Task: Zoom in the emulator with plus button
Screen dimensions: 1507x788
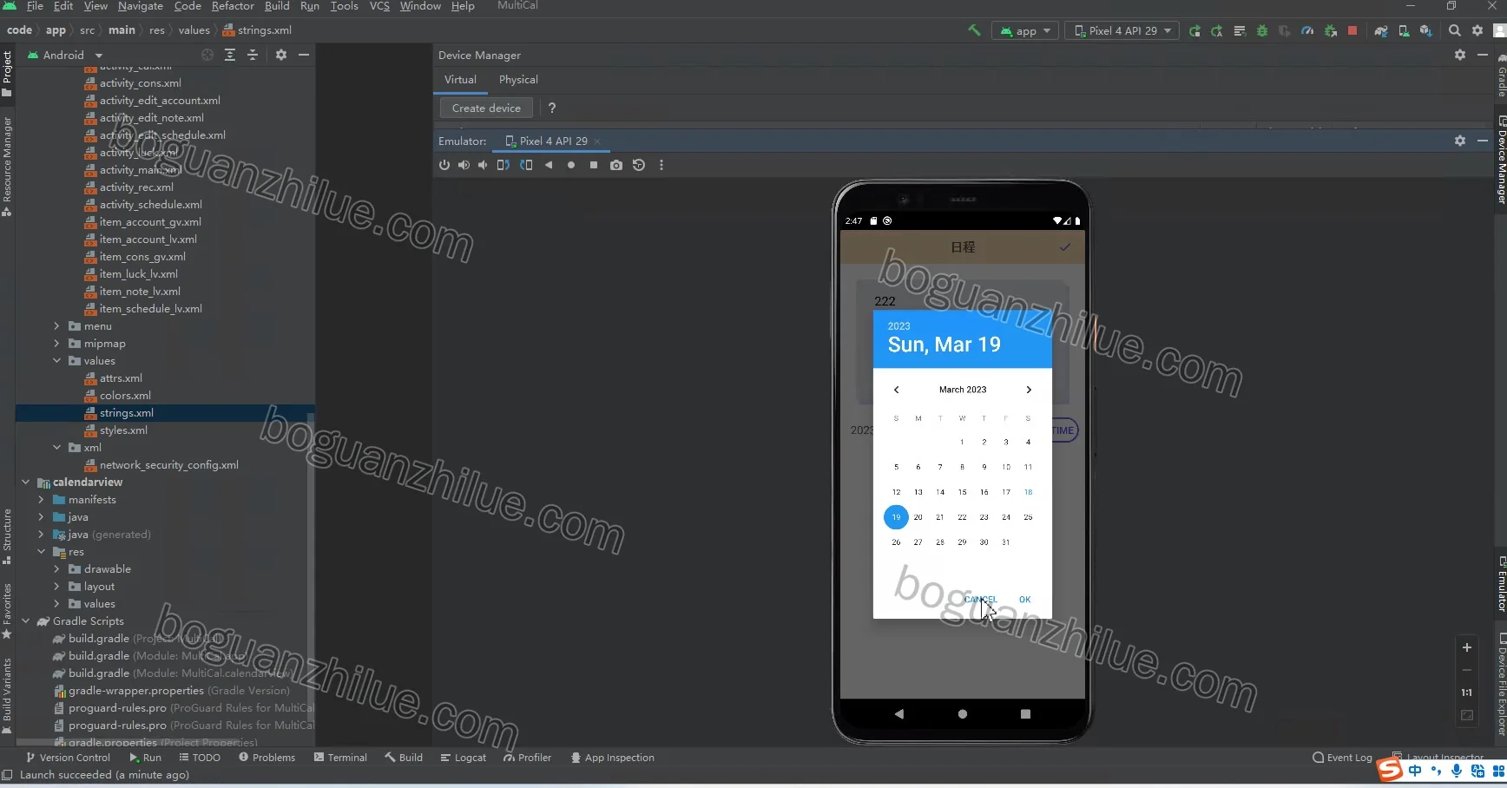Action: coord(1467,647)
